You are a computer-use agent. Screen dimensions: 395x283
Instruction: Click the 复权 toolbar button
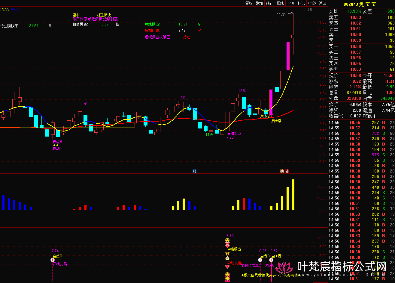click(249, 3)
